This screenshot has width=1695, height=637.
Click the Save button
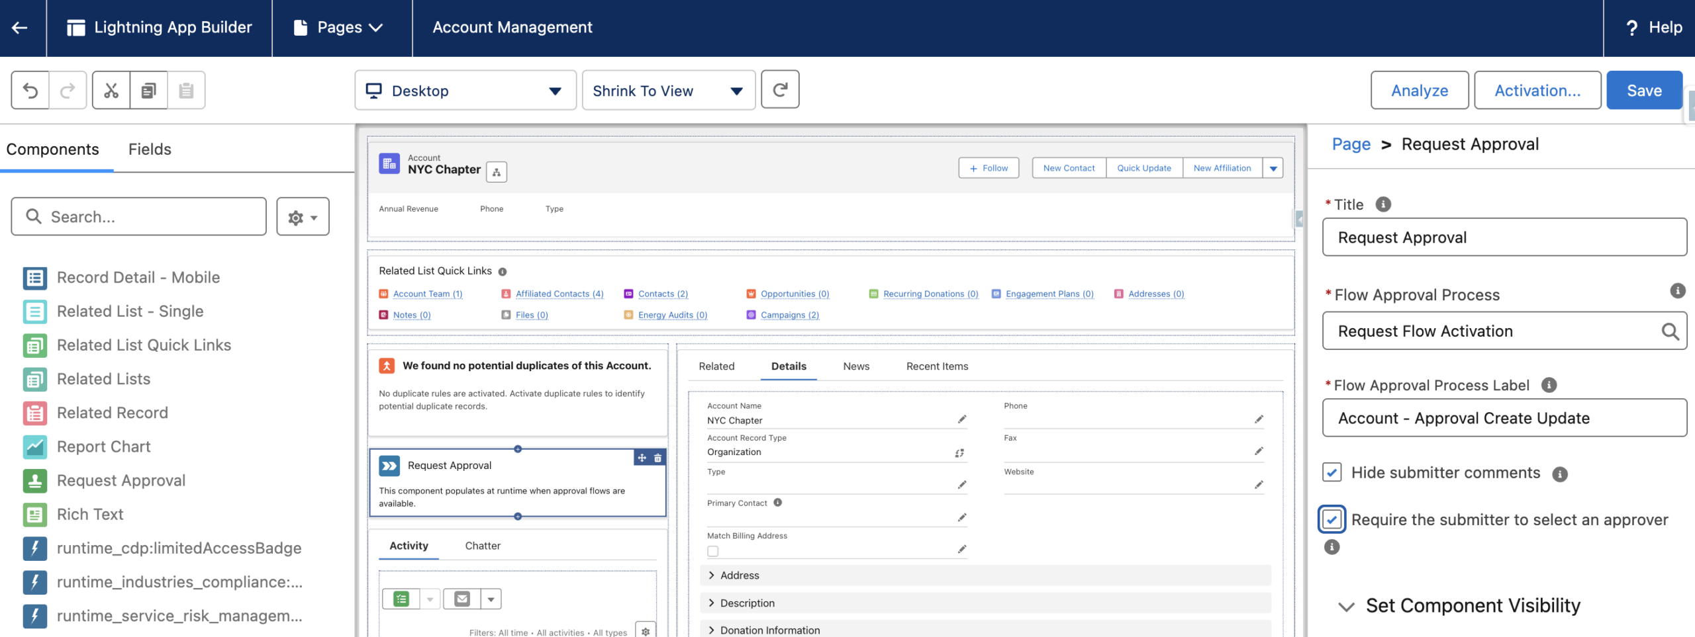coord(1645,90)
